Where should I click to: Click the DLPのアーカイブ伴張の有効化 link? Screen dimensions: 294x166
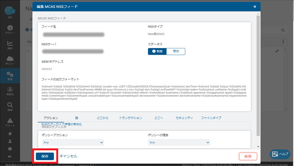point(62,124)
